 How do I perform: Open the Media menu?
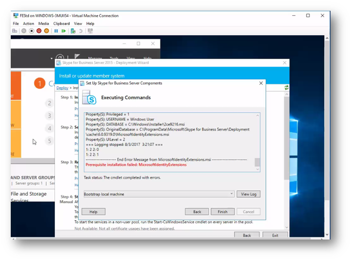click(x=44, y=24)
